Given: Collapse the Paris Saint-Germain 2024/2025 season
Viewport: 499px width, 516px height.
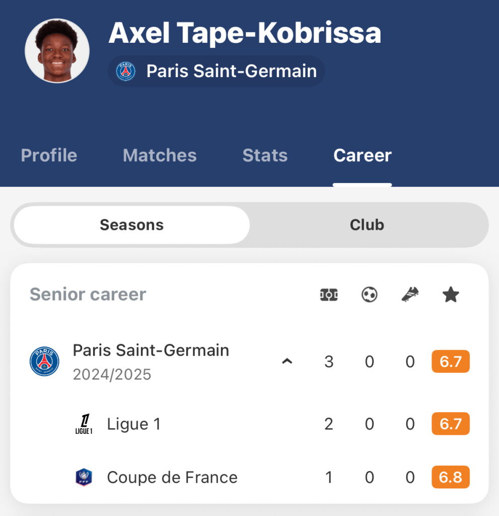Looking at the screenshot, I should pyautogui.click(x=287, y=361).
